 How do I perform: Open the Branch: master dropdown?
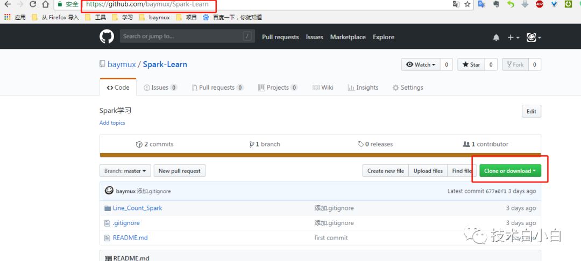tap(125, 171)
